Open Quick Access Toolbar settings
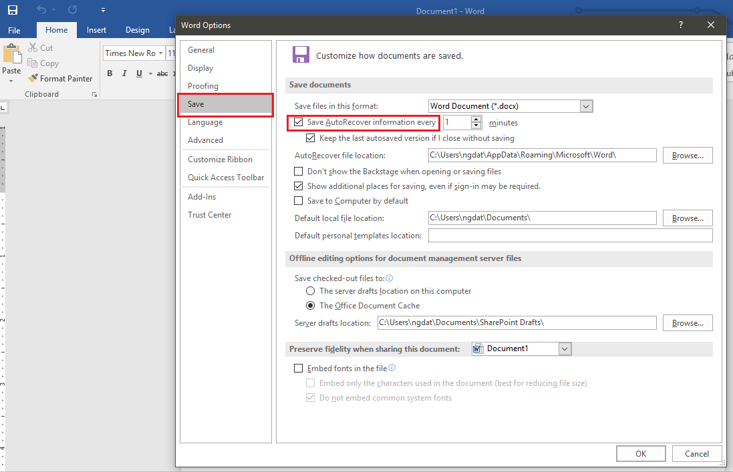 coord(225,178)
